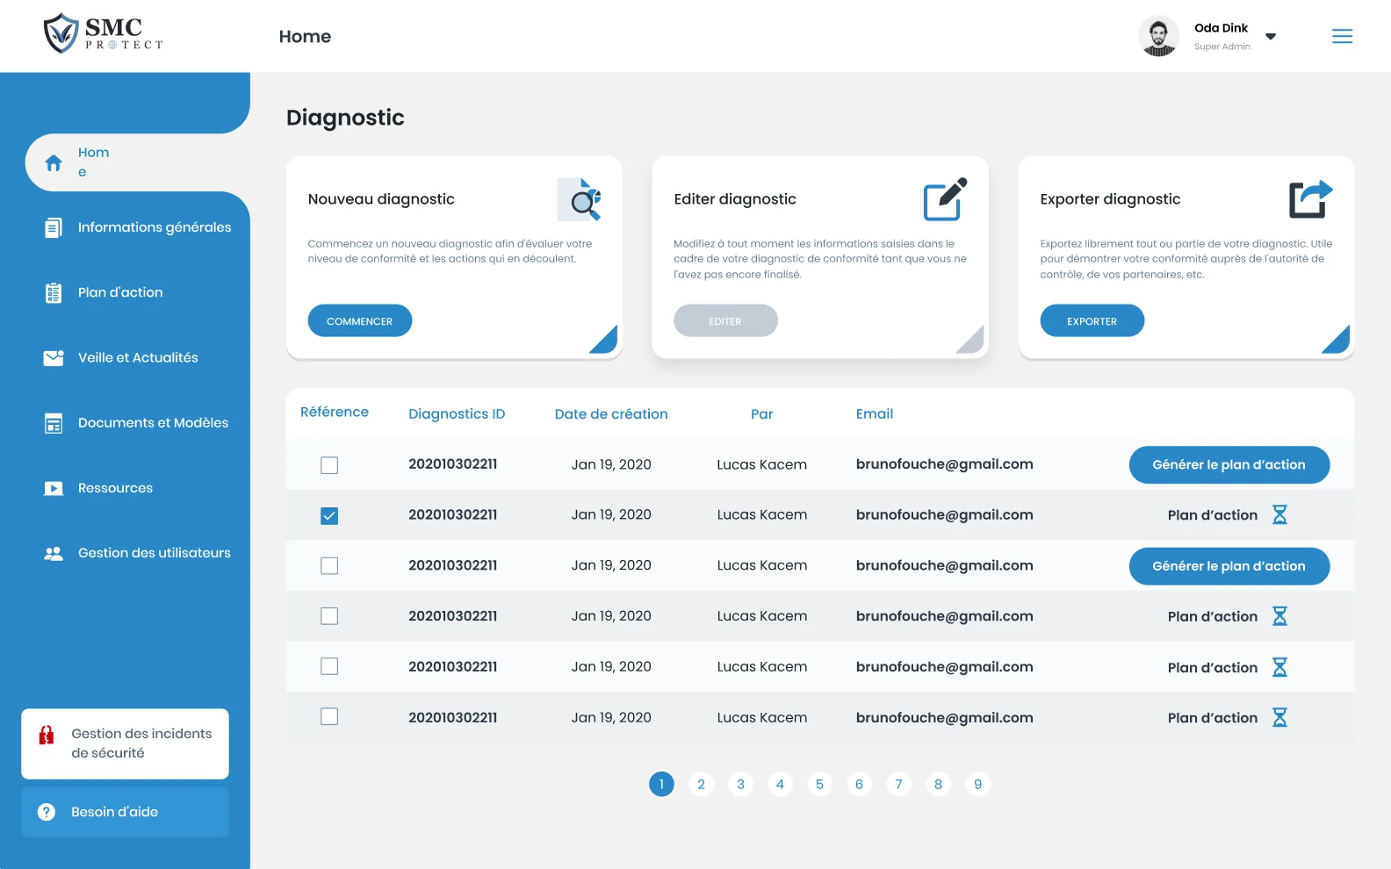Screen dimensions: 1391x869
Task: Tick the checkbox in the fifth table row
Action: [329, 666]
